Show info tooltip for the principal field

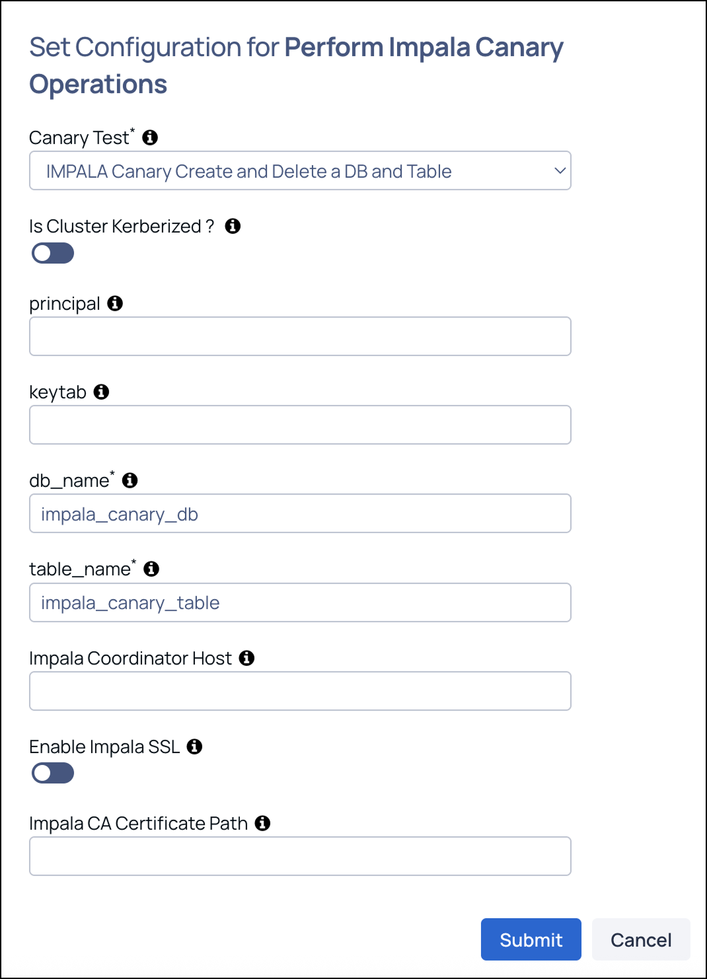pyautogui.click(x=115, y=303)
